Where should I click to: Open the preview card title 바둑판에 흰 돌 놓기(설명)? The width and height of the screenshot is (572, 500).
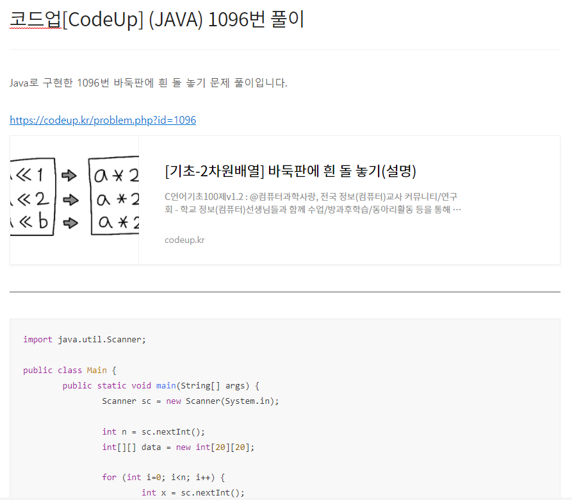[x=290, y=171]
